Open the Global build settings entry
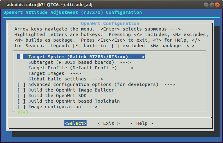Image resolution: width=223 pixels, height=143 pixels. click(66, 79)
